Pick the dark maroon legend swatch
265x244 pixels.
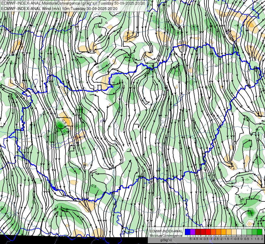198,232
